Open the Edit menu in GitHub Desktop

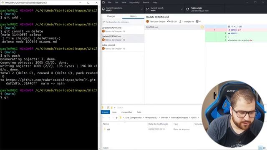[x=116, y=2]
